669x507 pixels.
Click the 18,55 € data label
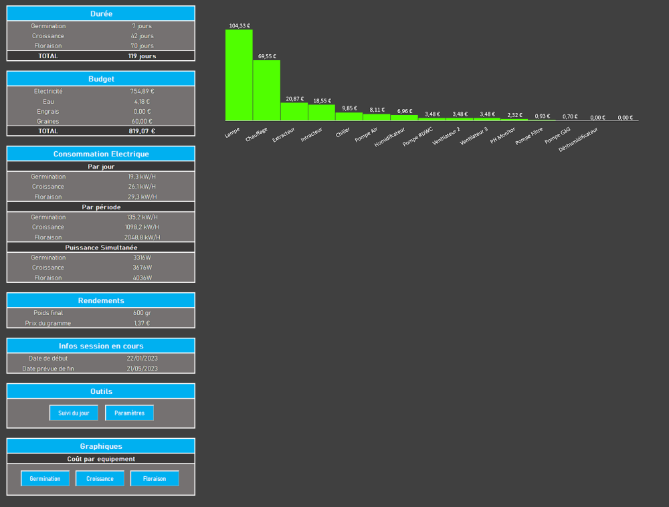[x=322, y=101]
